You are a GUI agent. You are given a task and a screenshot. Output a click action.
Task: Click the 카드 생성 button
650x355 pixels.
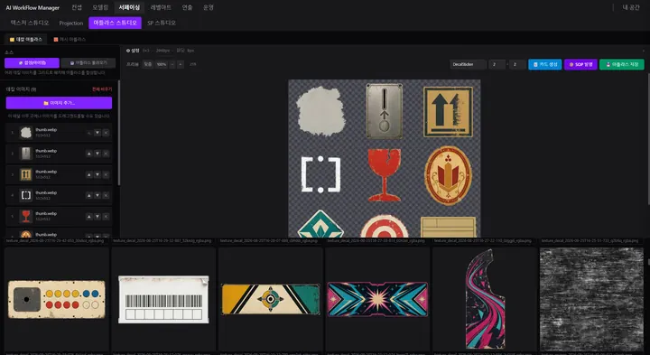point(544,64)
